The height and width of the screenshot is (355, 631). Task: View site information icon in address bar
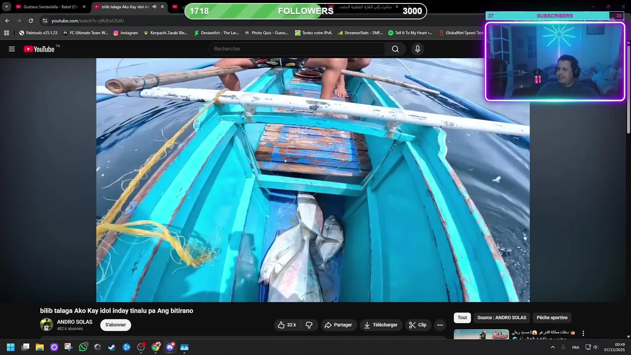pos(45,21)
